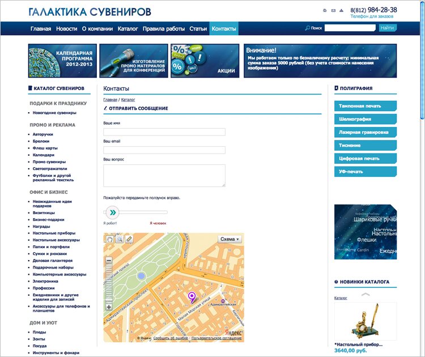Screen dimensions: 425x357
Task: Open the Флеш карты category link
Action: (x=45, y=148)
